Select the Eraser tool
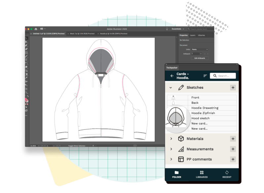Image resolution: width=264 pixels, height=193 pixels. click(x=26, y=67)
